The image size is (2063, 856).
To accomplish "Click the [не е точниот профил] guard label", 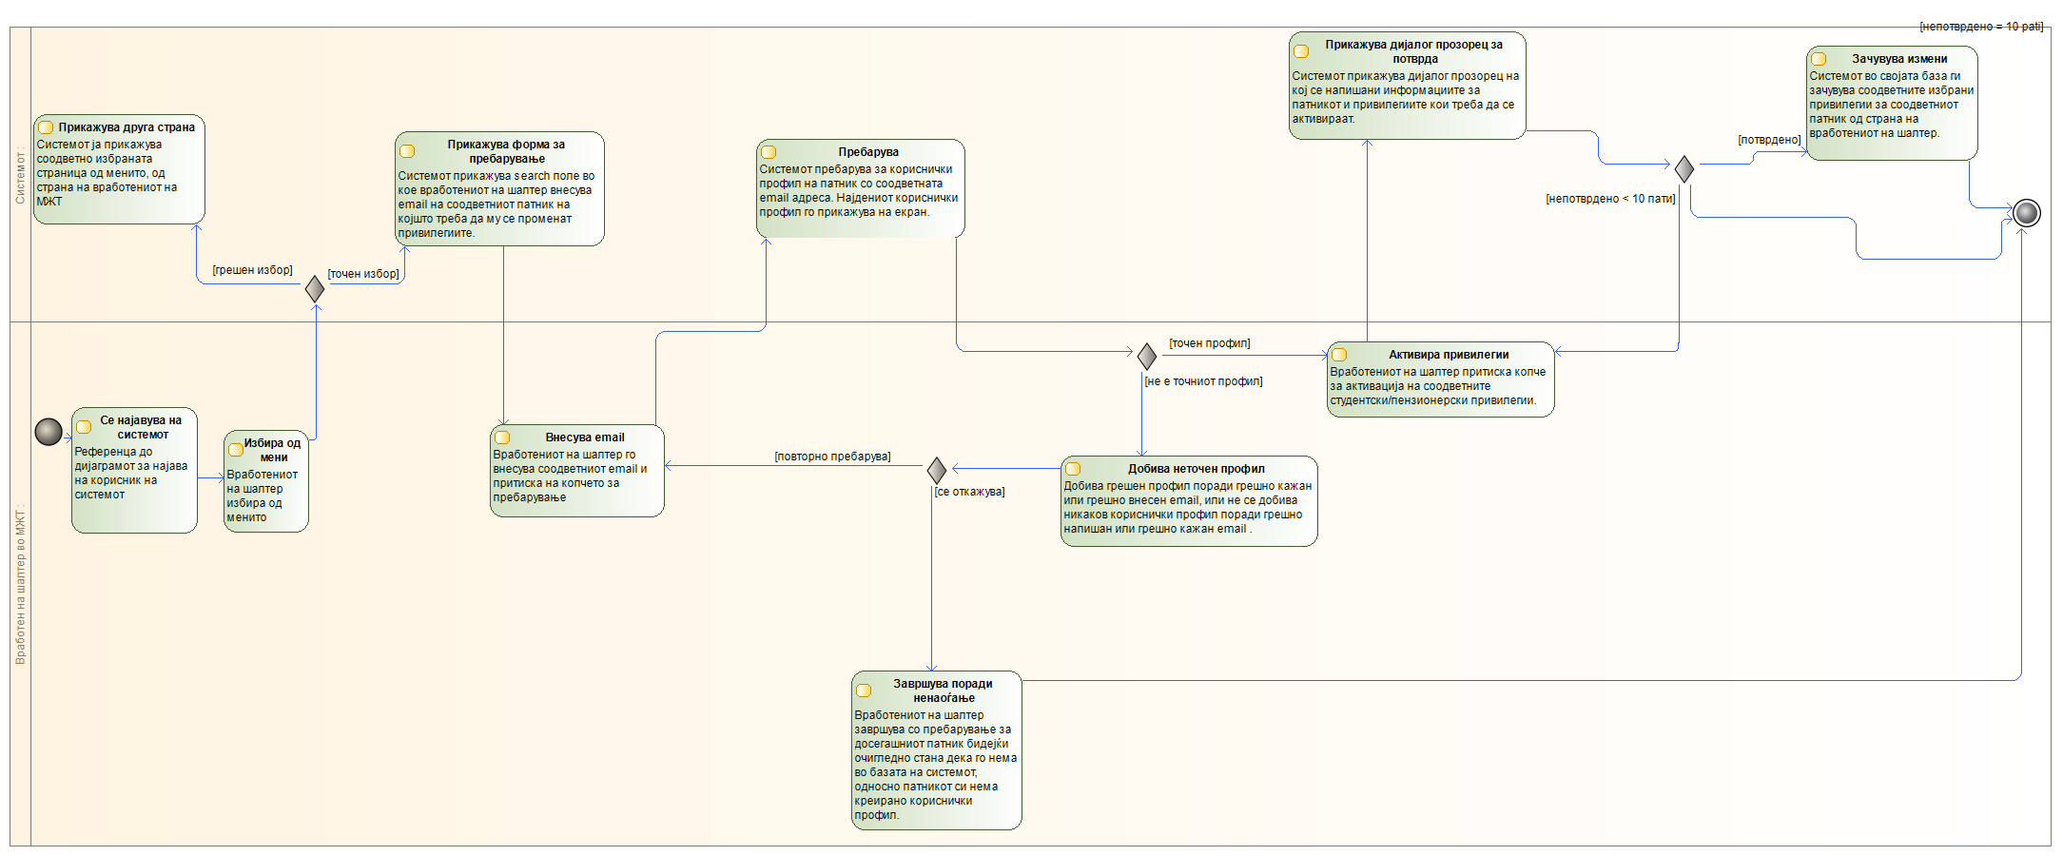I will 1203,381.
